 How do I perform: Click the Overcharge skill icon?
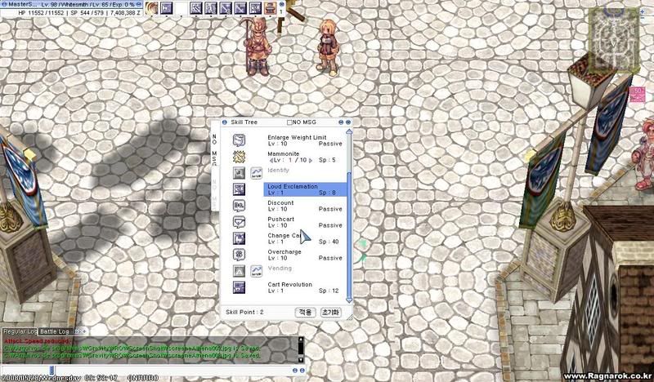[239, 255]
